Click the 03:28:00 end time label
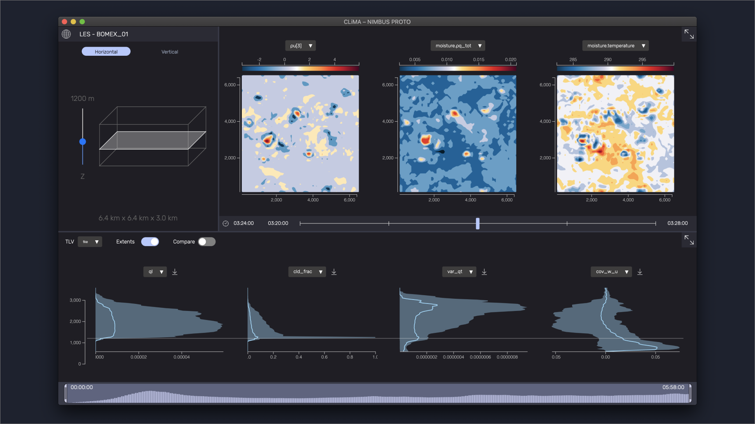The image size is (755, 424). pyautogui.click(x=678, y=223)
